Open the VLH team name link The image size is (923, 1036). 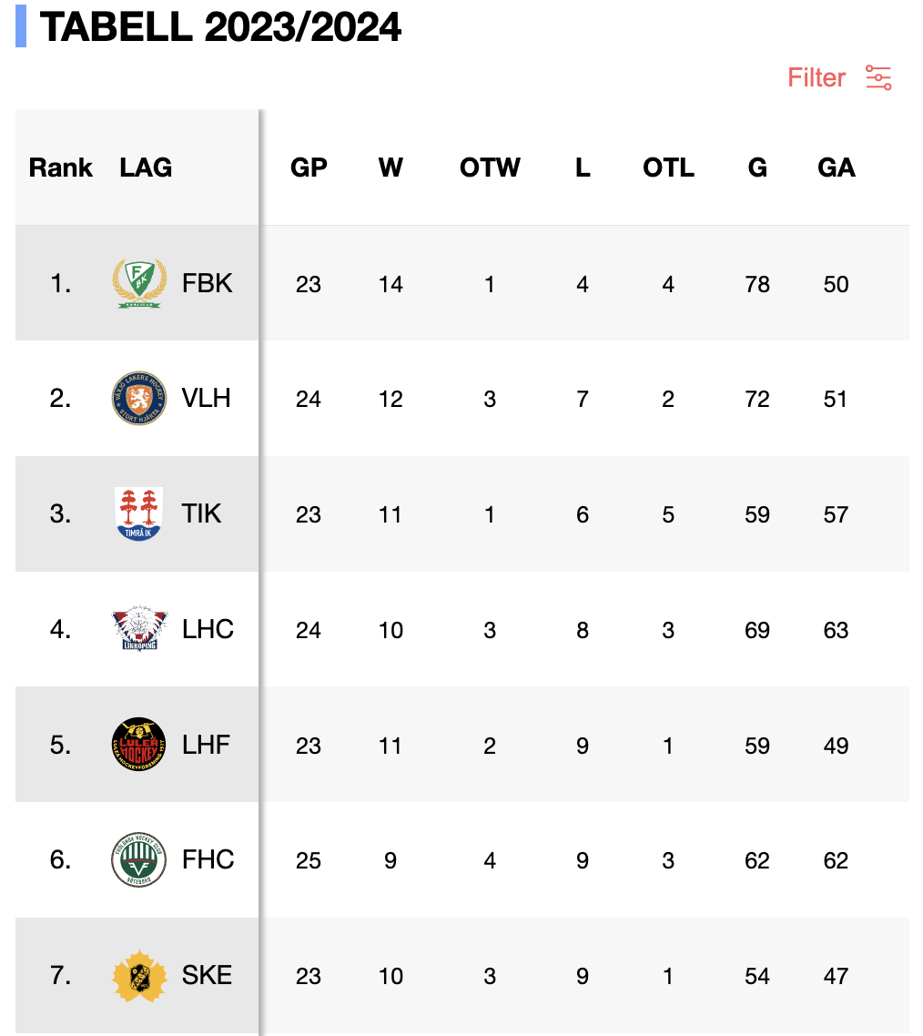point(206,399)
